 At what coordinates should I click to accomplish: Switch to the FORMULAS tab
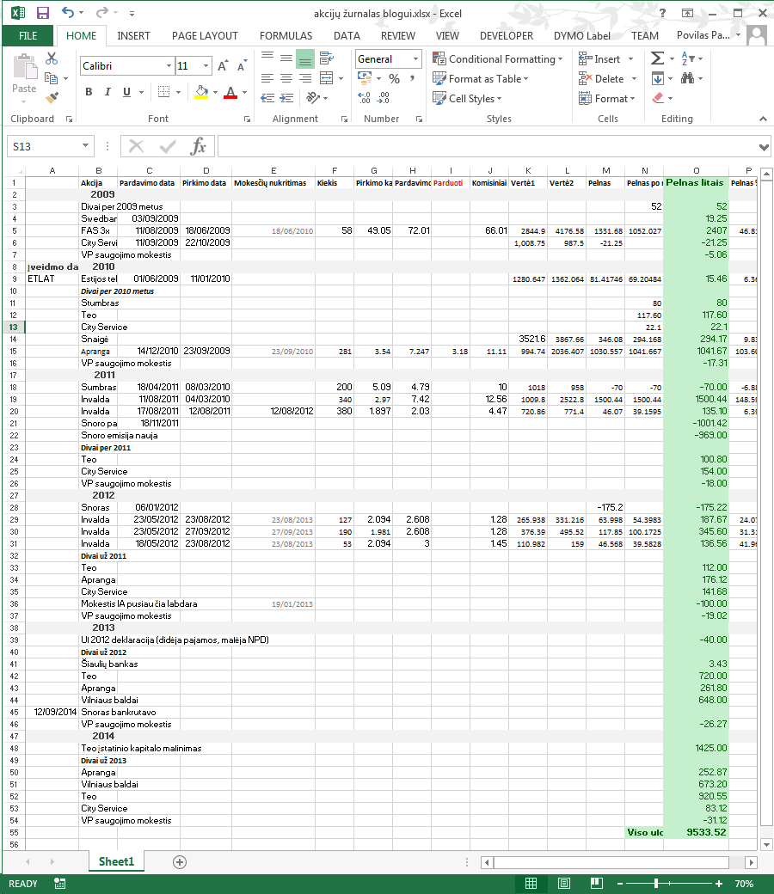(x=286, y=36)
